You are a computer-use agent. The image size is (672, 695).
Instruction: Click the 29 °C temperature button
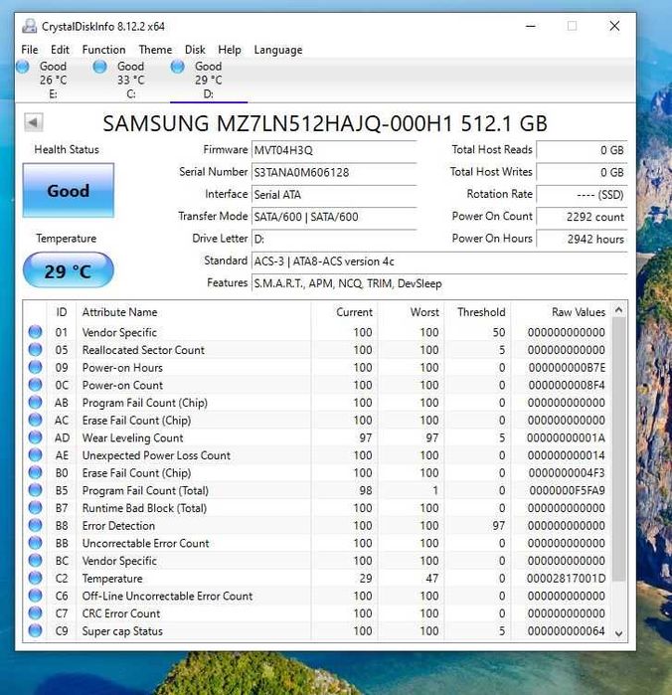pos(69,270)
